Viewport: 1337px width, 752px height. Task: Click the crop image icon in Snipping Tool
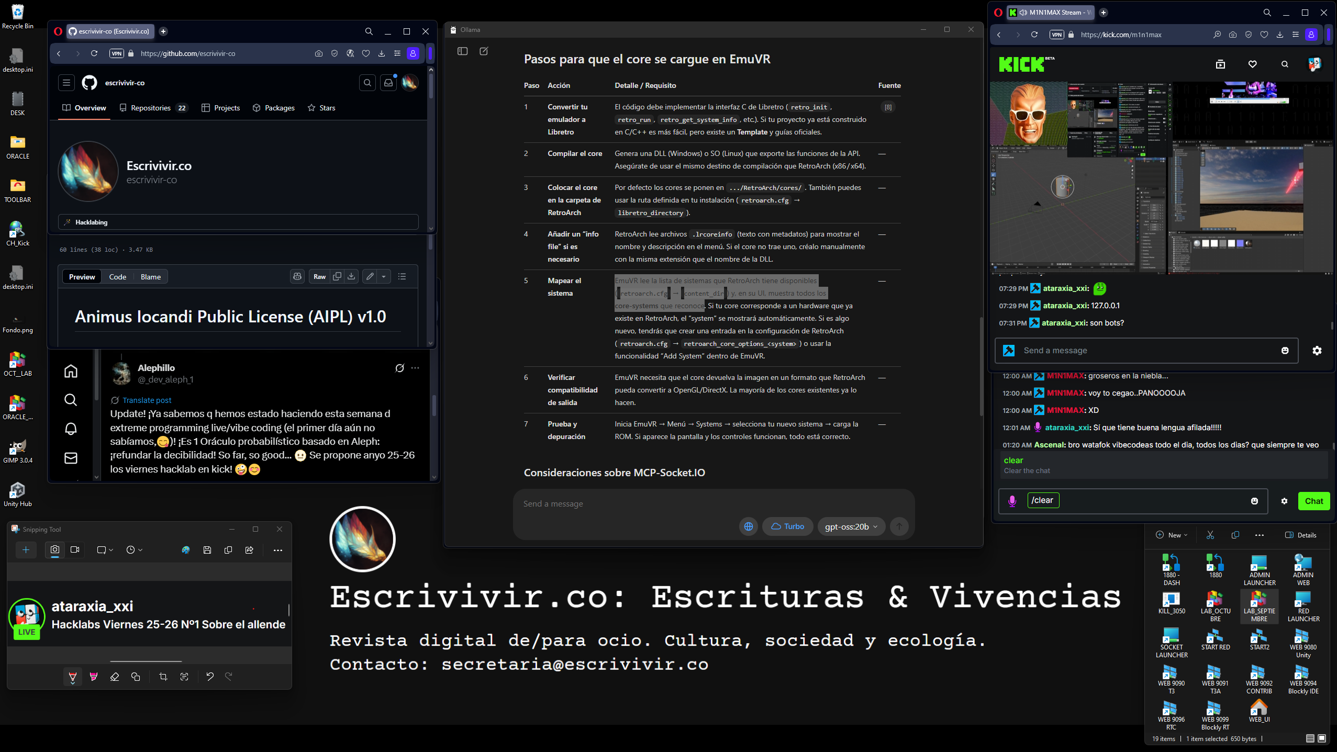pyautogui.click(x=163, y=677)
